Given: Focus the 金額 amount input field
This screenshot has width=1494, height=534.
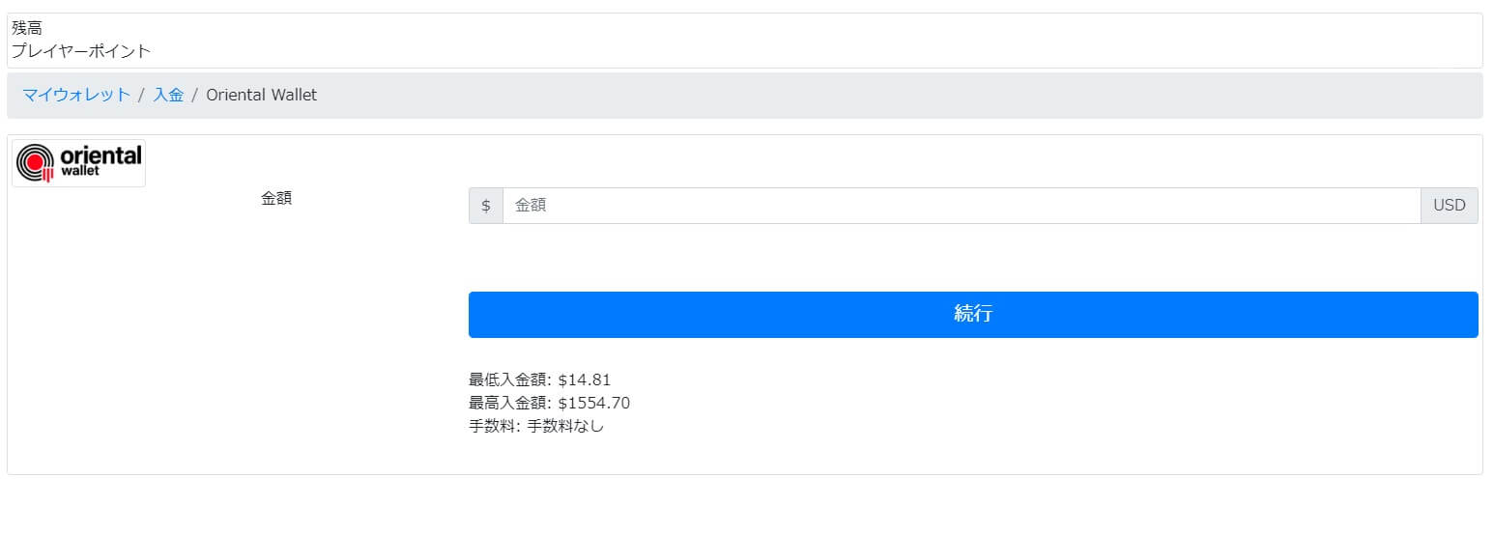Looking at the screenshot, I should 962,206.
